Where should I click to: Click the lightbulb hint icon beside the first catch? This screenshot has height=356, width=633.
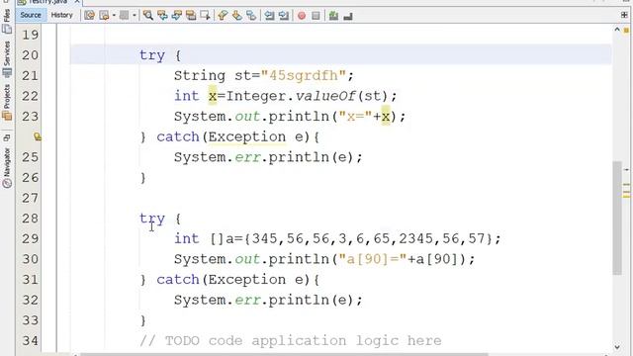[x=38, y=136]
